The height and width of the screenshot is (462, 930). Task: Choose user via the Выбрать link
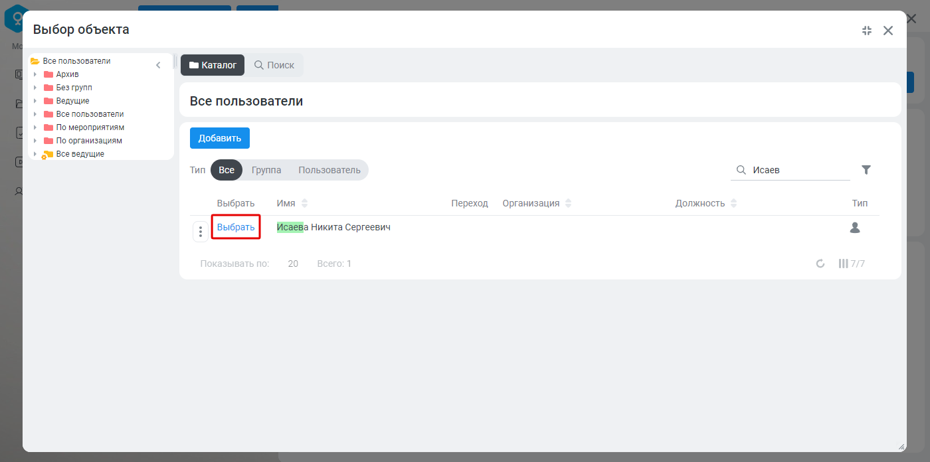(x=236, y=228)
